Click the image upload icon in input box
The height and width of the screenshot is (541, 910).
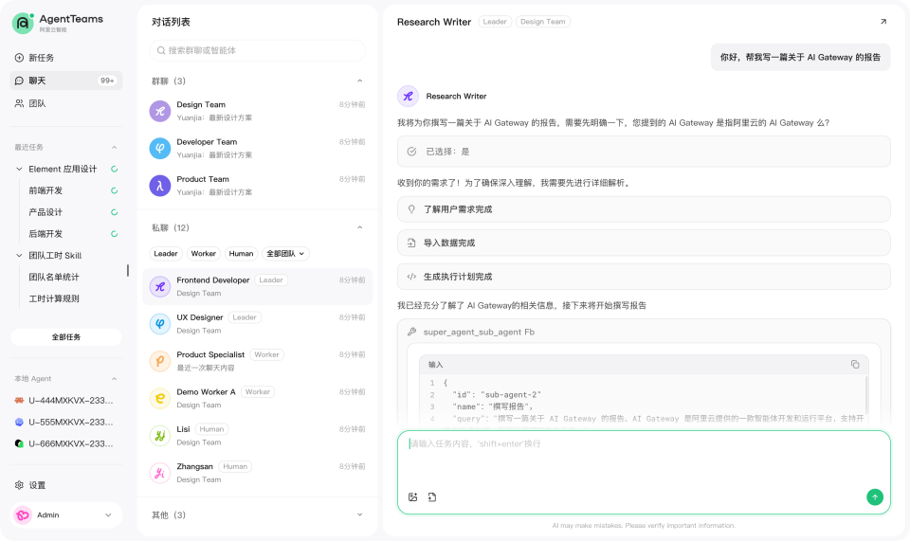412,496
